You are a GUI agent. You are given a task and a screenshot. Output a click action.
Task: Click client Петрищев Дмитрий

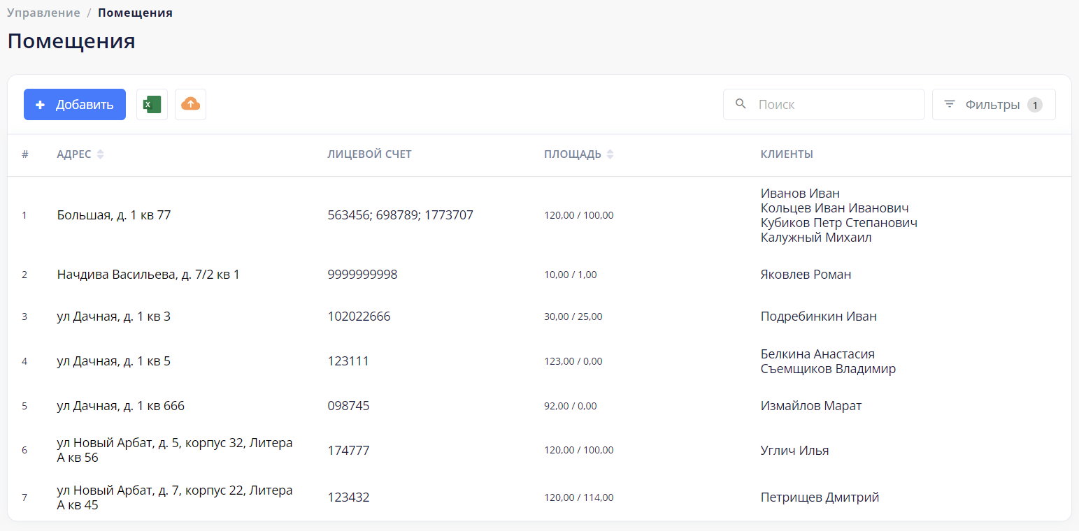pos(820,497)
